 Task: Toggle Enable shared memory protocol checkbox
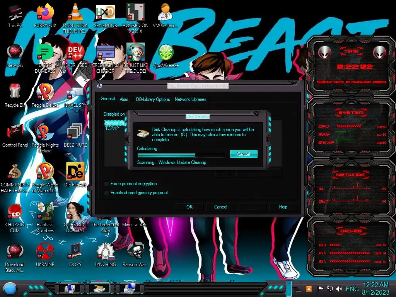pos(107,193)
